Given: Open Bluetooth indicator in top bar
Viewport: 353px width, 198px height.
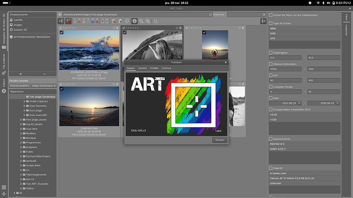Looking at the screenshot, I should (323, 3).
